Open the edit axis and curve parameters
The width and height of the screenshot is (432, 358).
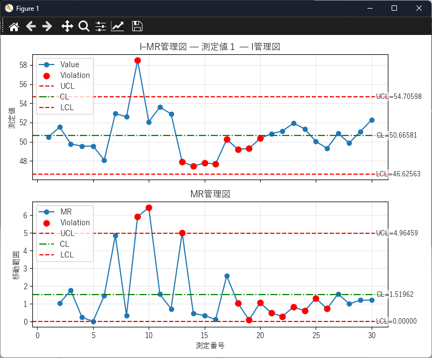[x=117, y=26]
